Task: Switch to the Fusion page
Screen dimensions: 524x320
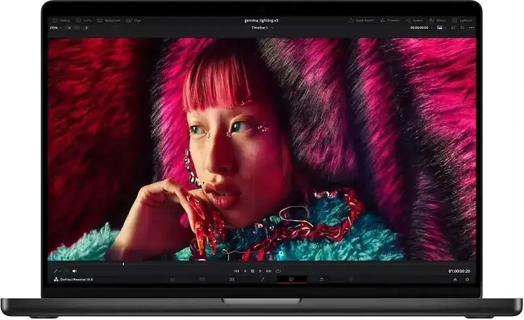Action: pyautogui.click(x=263, y=279)
